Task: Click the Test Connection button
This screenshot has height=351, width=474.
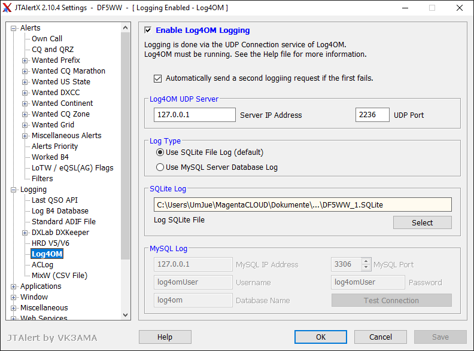Action: (391, 300)
